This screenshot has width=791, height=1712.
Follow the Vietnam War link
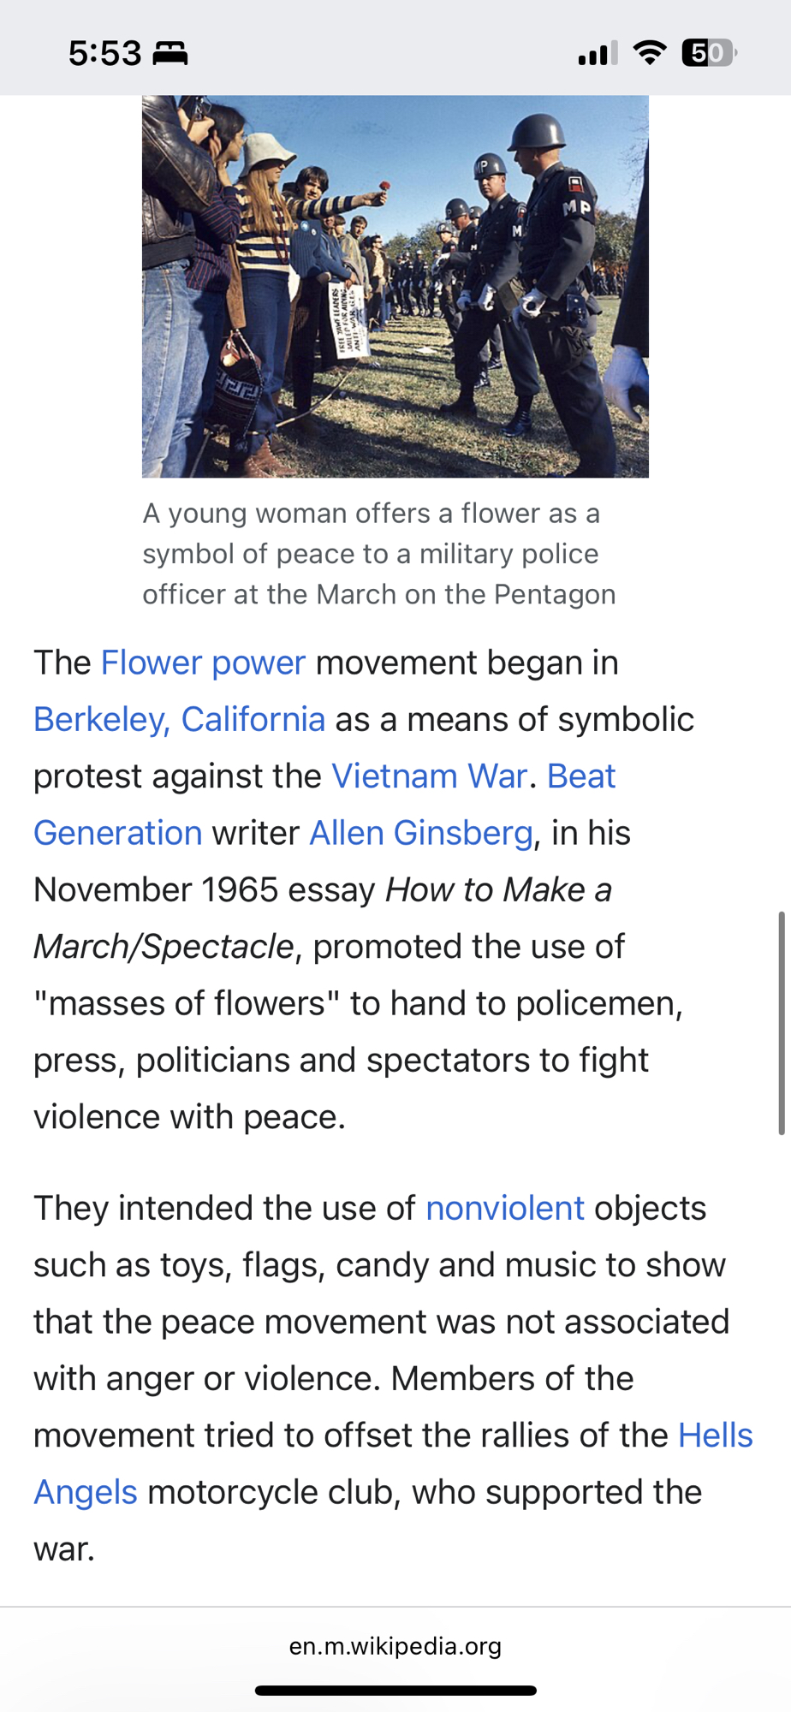pos(429,776)
